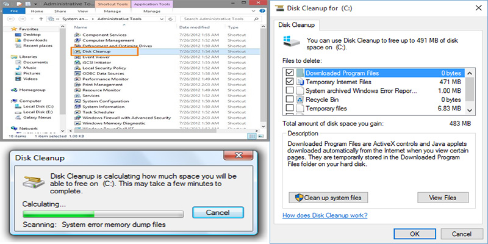Image resolution: width=488 pixels, height=244 pixels.
Task: Uncheck Temporary Internet Files checkbox
Action: coord(289,81)
